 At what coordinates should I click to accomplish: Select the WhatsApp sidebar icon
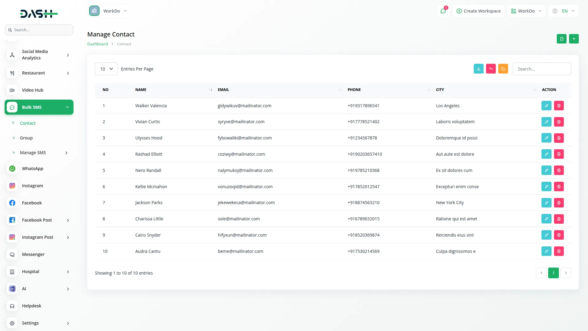tap(12, 169)
